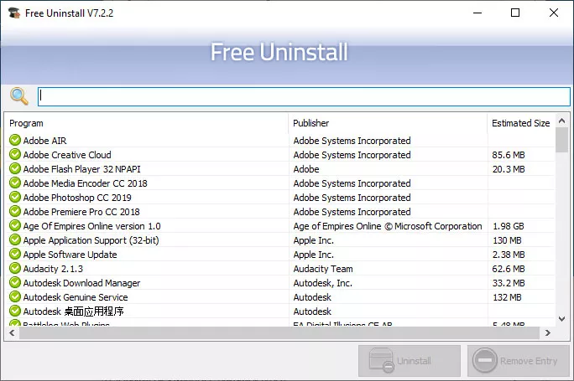Click the check icon for Autodesk 桌面应用程序
The height and width of the screenshot is (381, 574).
click(15, 311)
